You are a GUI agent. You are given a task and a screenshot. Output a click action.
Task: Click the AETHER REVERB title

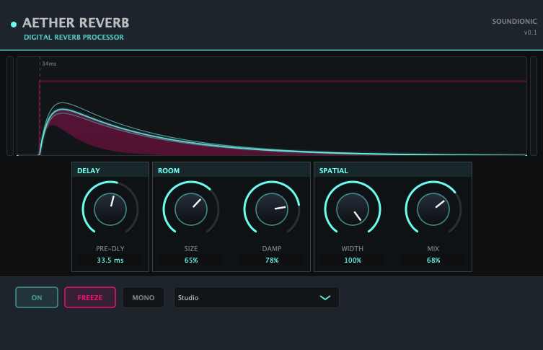[x=76, y=23]
